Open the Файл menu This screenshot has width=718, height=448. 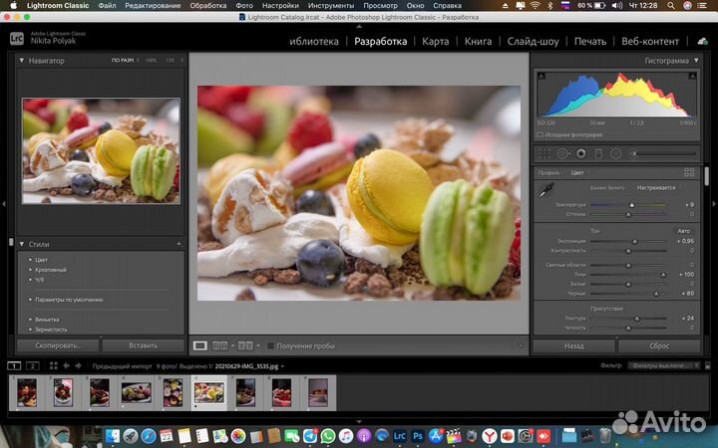[107, 6]
